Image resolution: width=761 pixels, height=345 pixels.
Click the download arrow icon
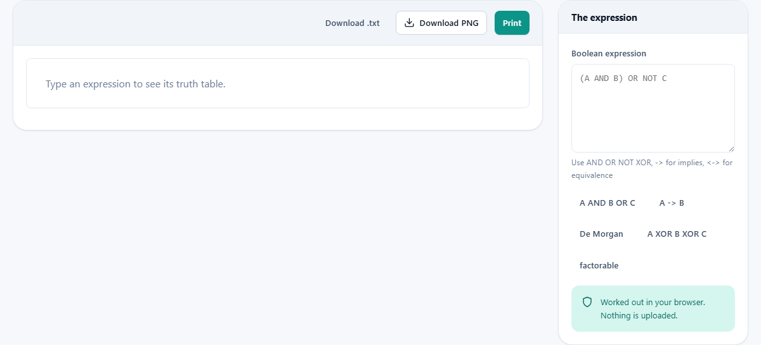pos(410,23)
